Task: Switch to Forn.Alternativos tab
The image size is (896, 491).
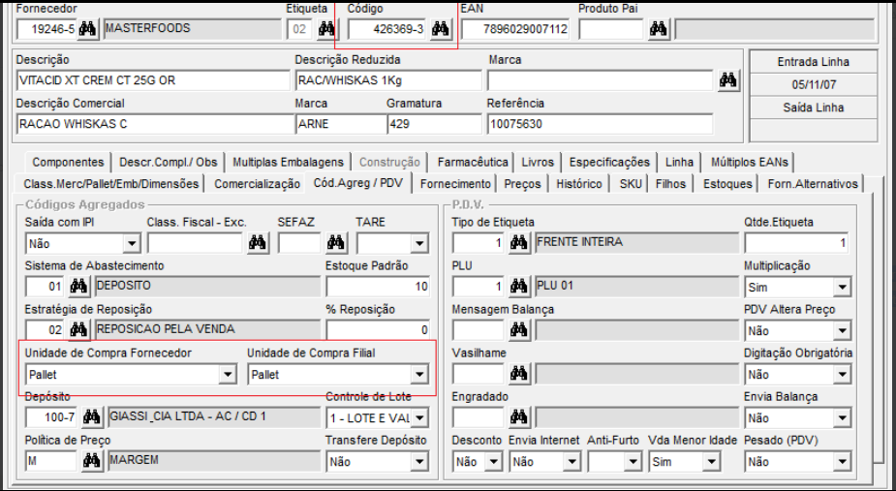Action: (x=813, y=184)
